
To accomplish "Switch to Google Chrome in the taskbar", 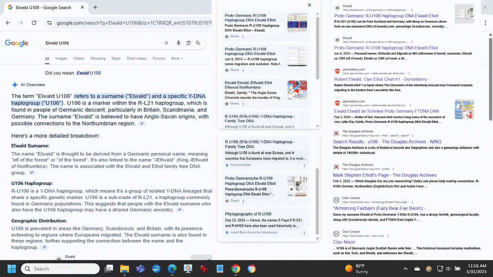I will (236, 269).
